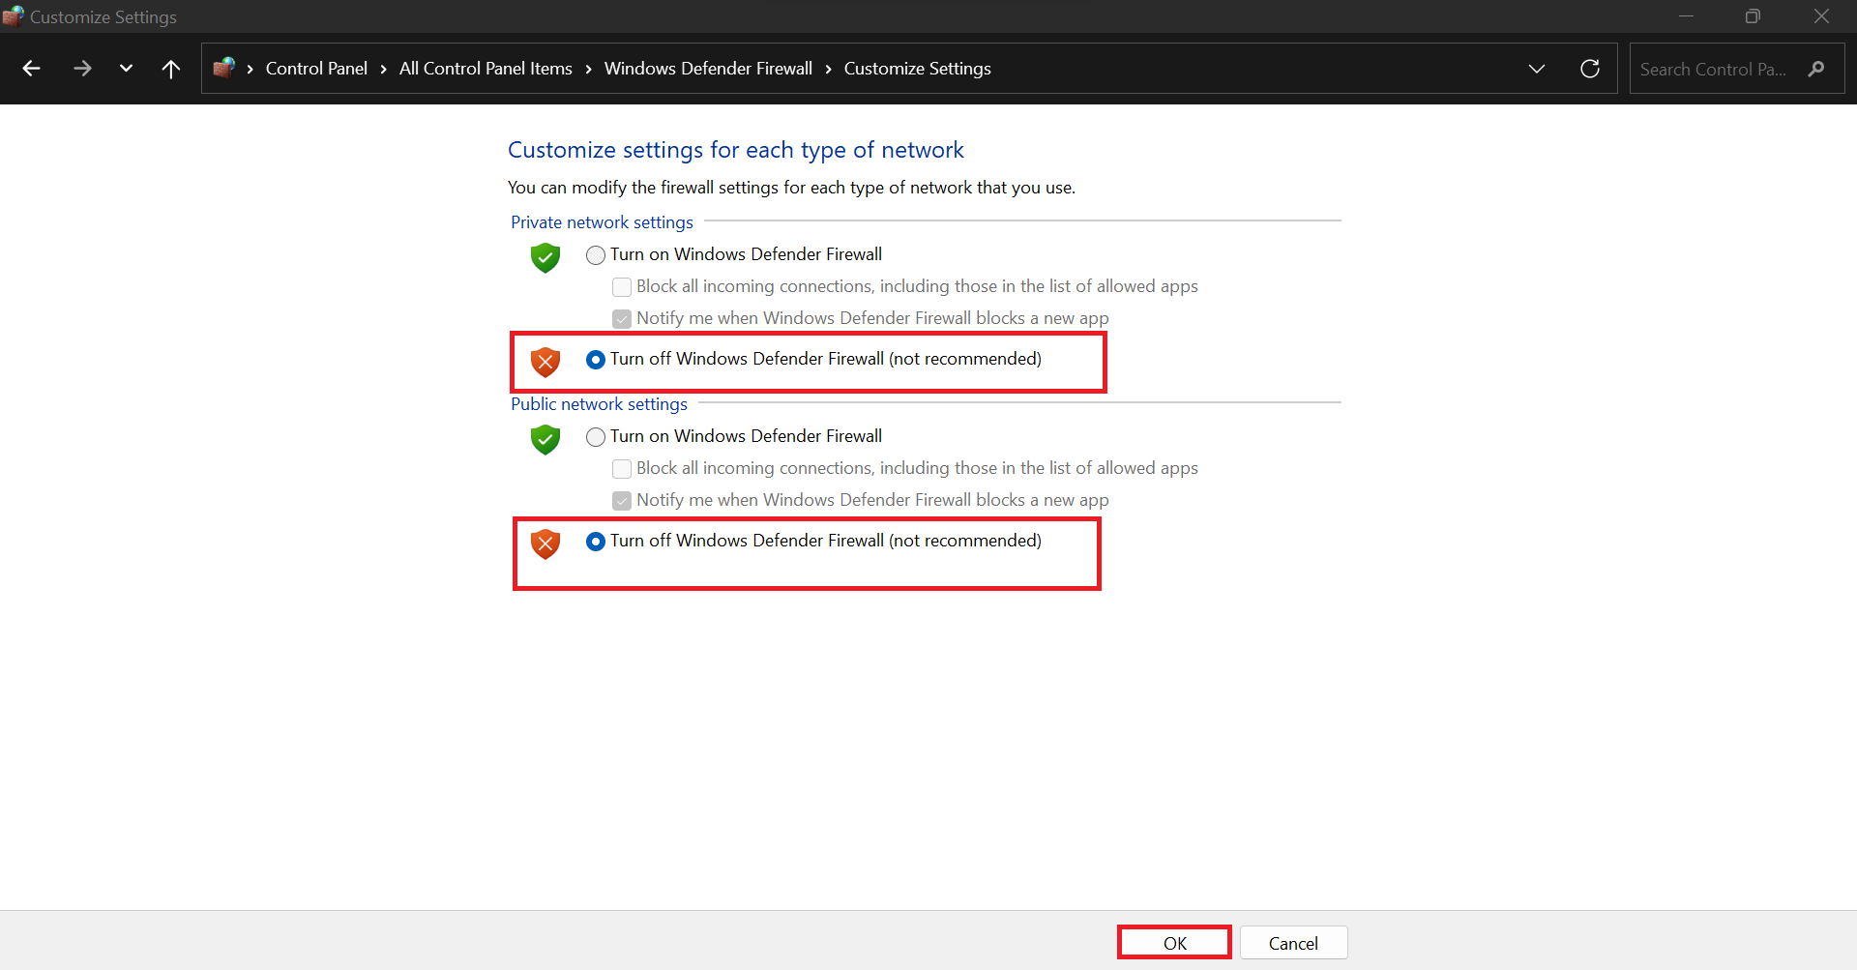This screenshot has width=1857, height=970.
Task: Click red shield icon in Private settings
Action: [x=545, y=362]
